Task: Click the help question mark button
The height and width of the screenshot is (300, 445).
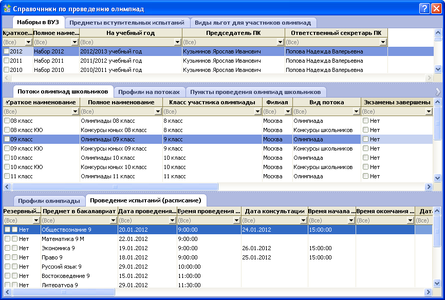Action: click(424, 9)
